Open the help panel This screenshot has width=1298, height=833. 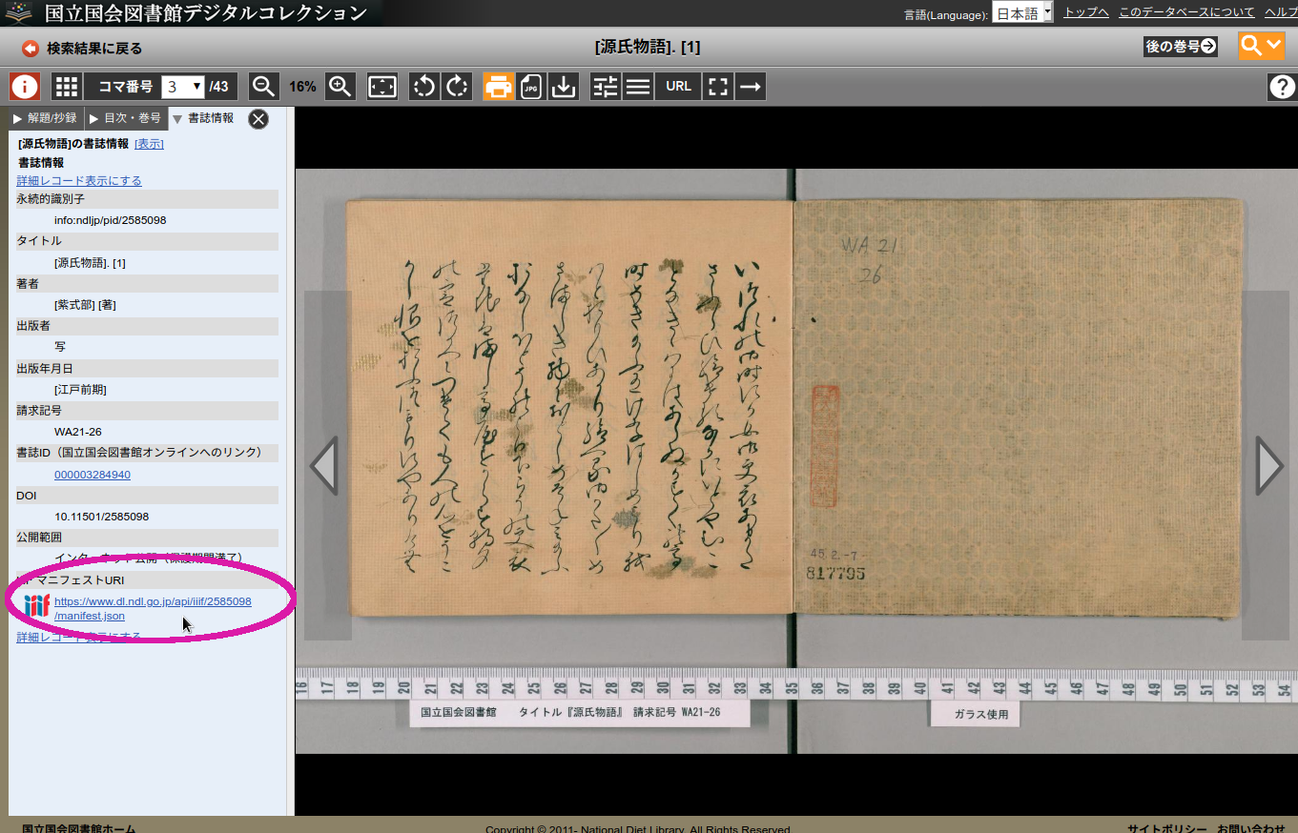pyautogui.click(x=1282, y=86)
